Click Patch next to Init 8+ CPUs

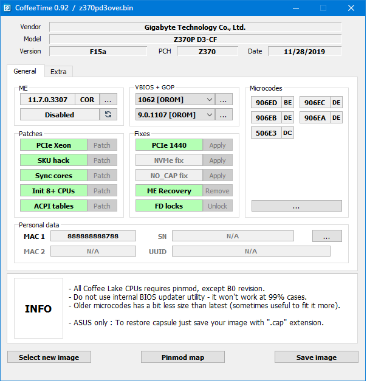tap(102, 191)
